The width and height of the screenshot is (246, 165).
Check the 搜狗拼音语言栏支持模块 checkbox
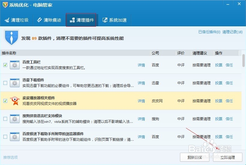pos(5,119)
